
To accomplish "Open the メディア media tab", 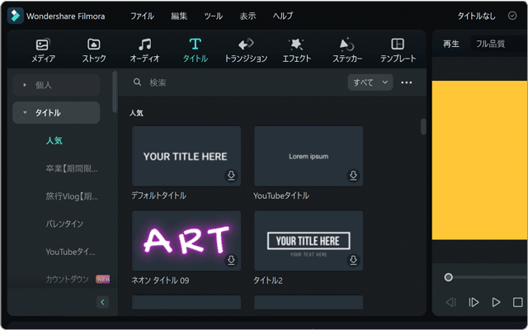I will coord(44,49).
